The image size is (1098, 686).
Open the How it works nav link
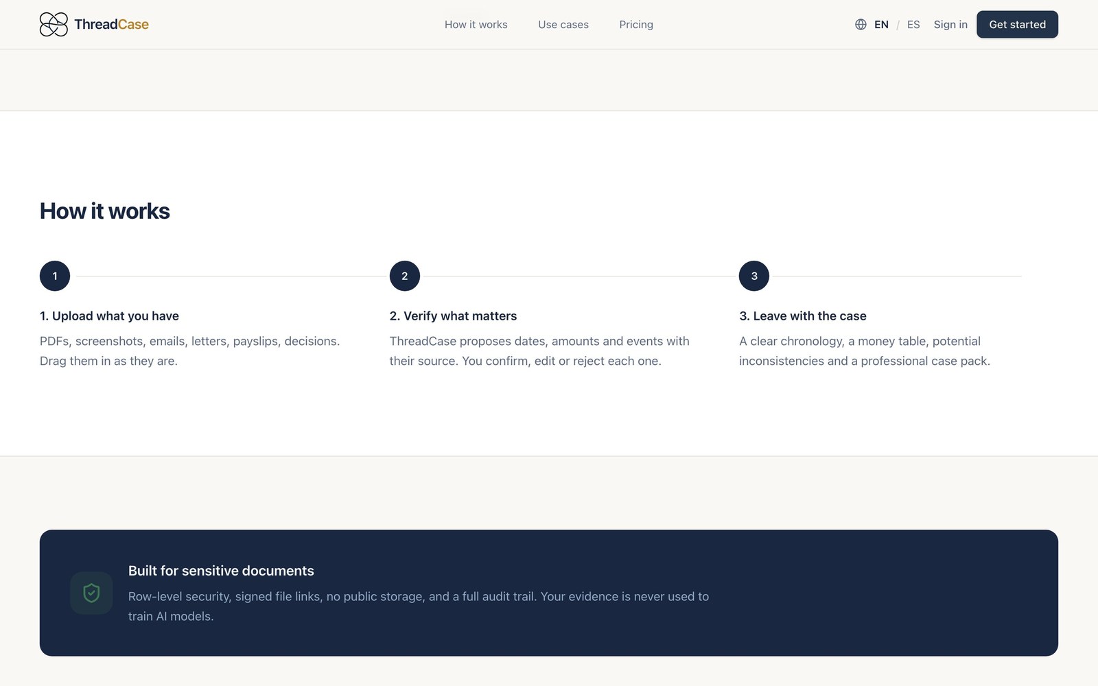(476, 25)
